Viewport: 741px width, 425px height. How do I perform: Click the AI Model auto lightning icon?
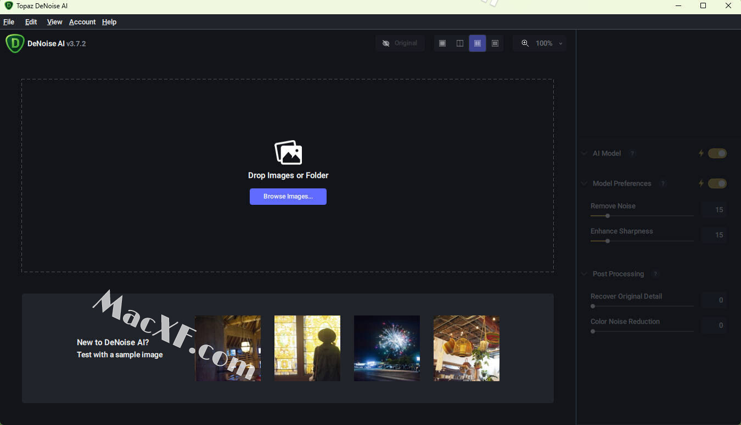(701, 153)
